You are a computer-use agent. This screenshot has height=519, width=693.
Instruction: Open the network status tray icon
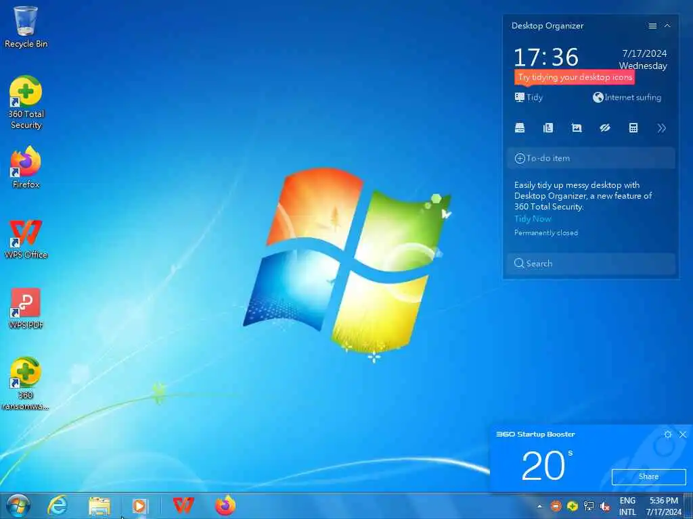pyautogui.click(x=588, y=506)
